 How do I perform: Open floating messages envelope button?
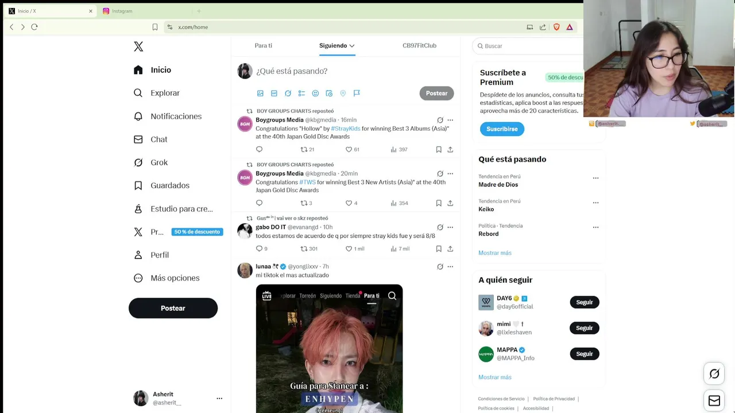click(x=714, y=401)
